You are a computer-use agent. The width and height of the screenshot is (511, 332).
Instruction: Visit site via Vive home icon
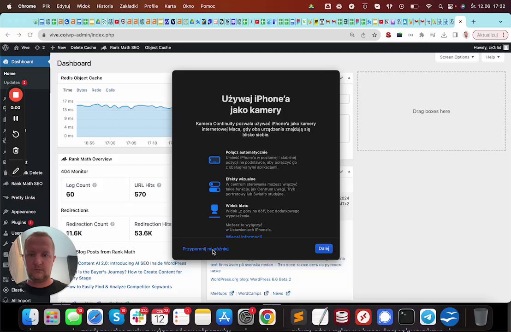[22, 47]
